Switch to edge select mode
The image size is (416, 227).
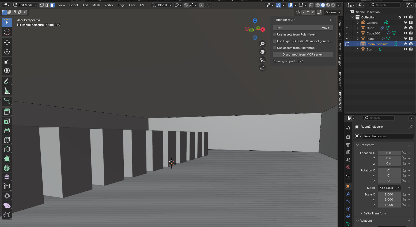(x=47, y=5)
